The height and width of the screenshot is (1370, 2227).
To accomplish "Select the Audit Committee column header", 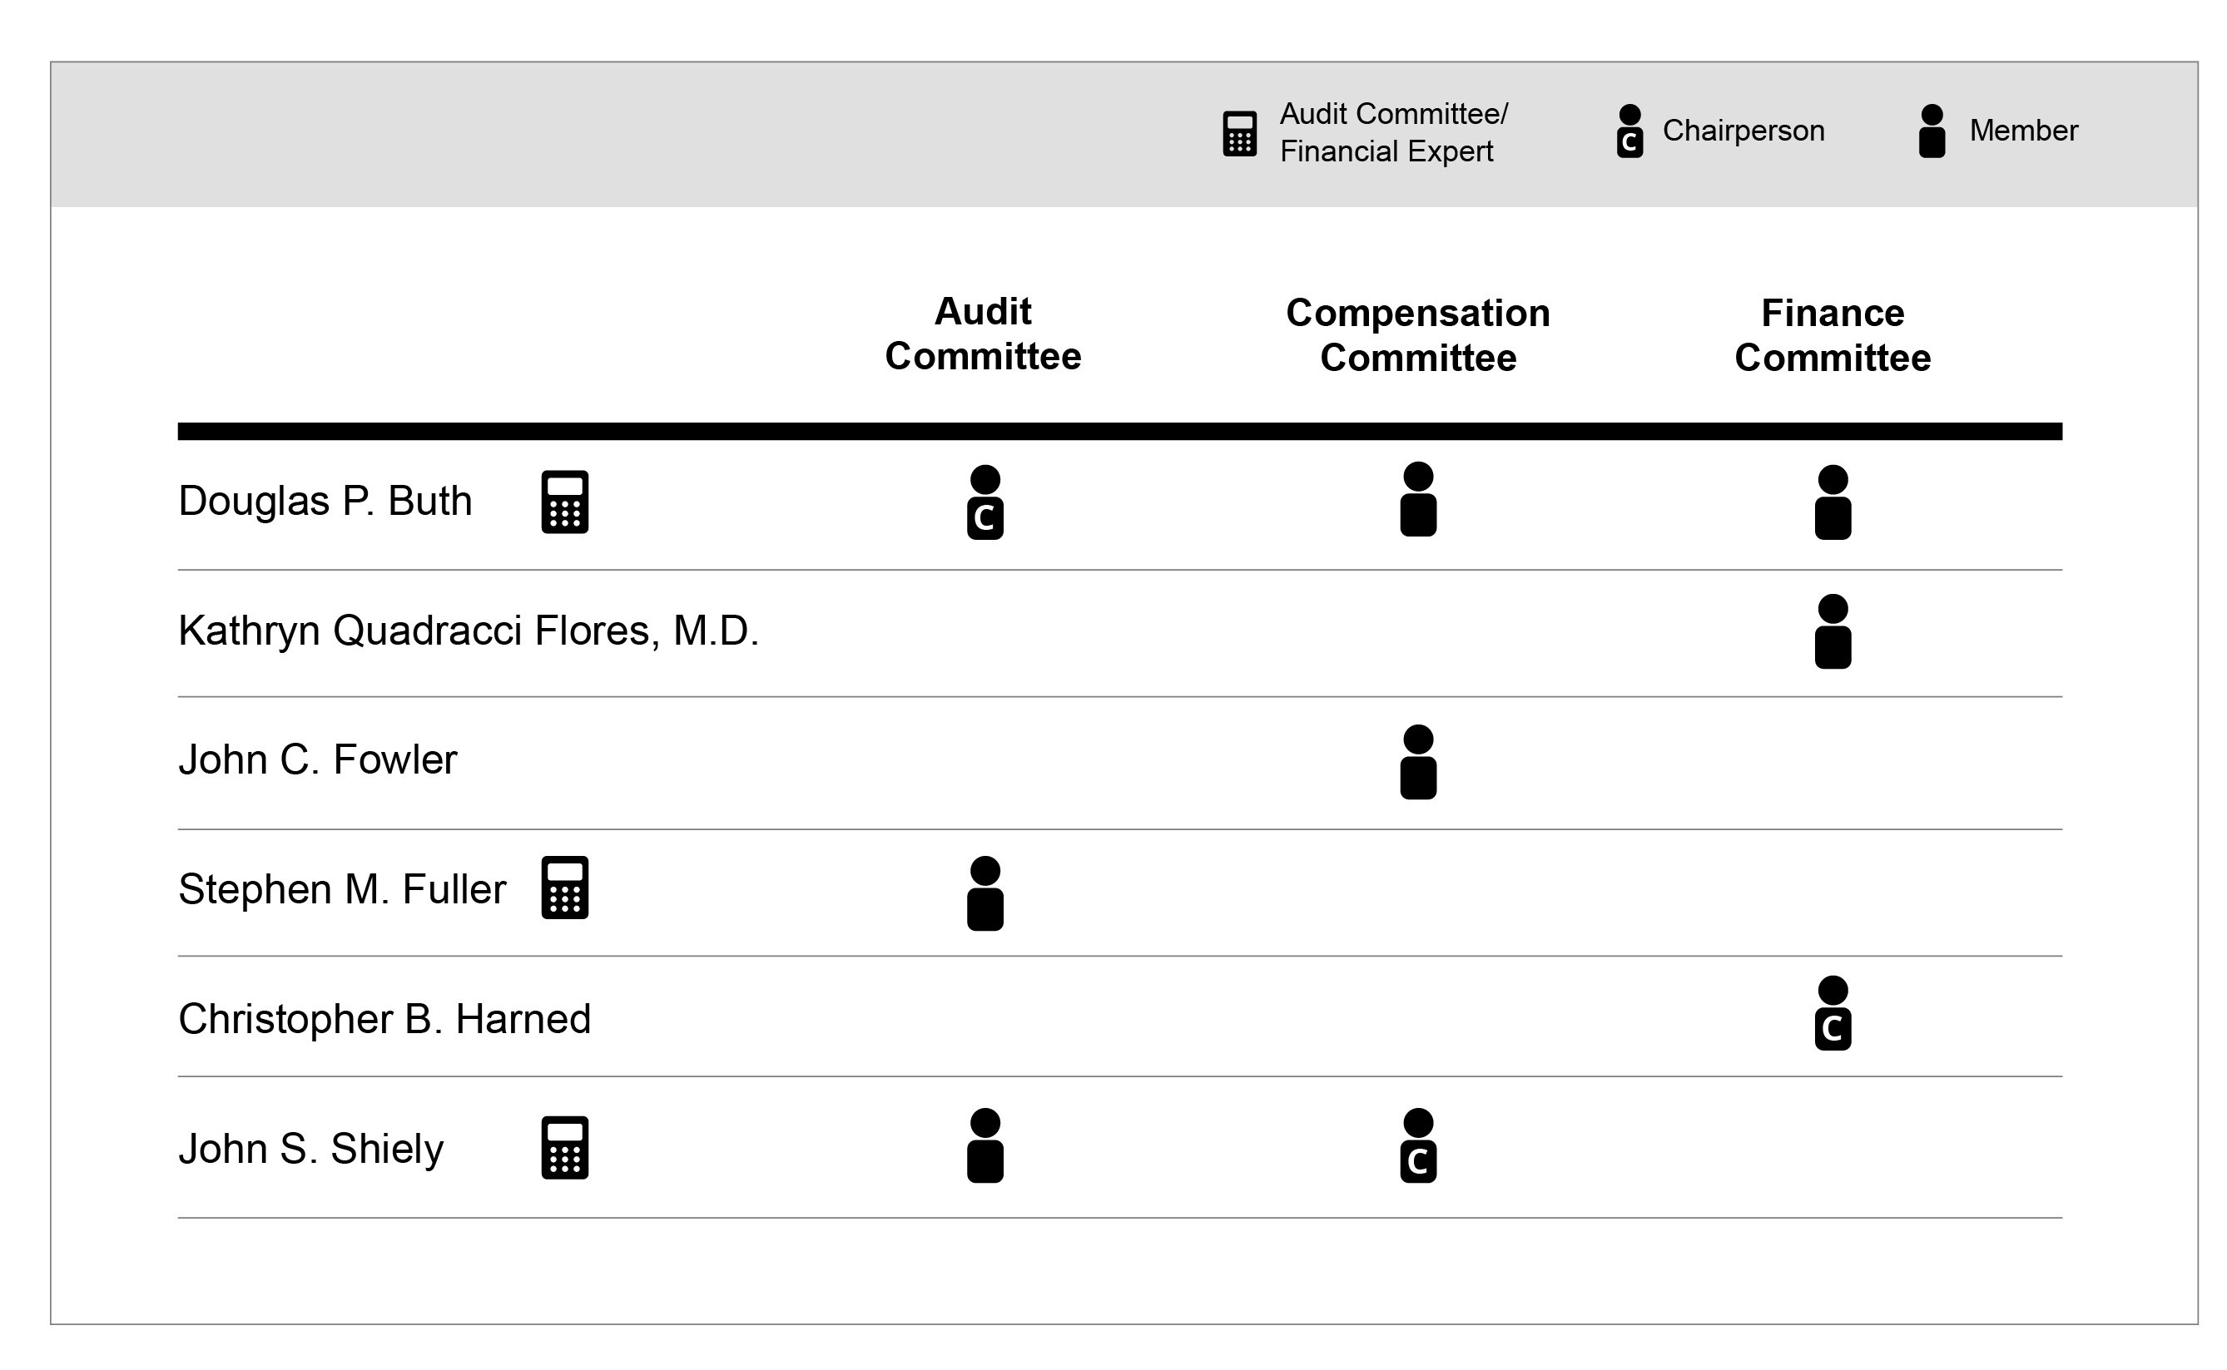I will point(984,334).
